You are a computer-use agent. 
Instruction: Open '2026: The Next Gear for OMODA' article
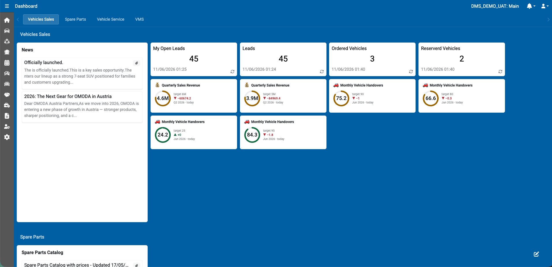[82, 107]
